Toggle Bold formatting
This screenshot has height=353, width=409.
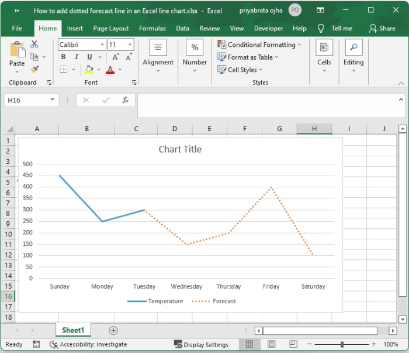click(x=64, y=57)
